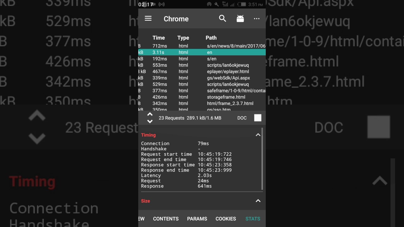Select the 192ms s/en request row
The width and height of the screenshot is (404, 227).
[202, 59]
